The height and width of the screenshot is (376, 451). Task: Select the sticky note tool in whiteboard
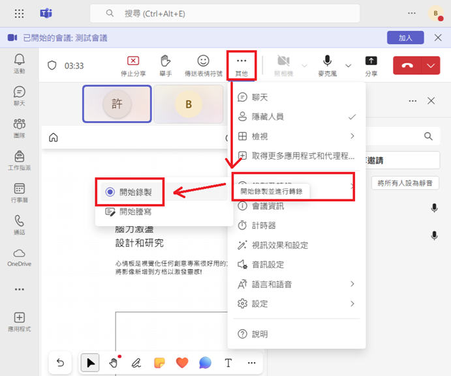coord(159,363)
